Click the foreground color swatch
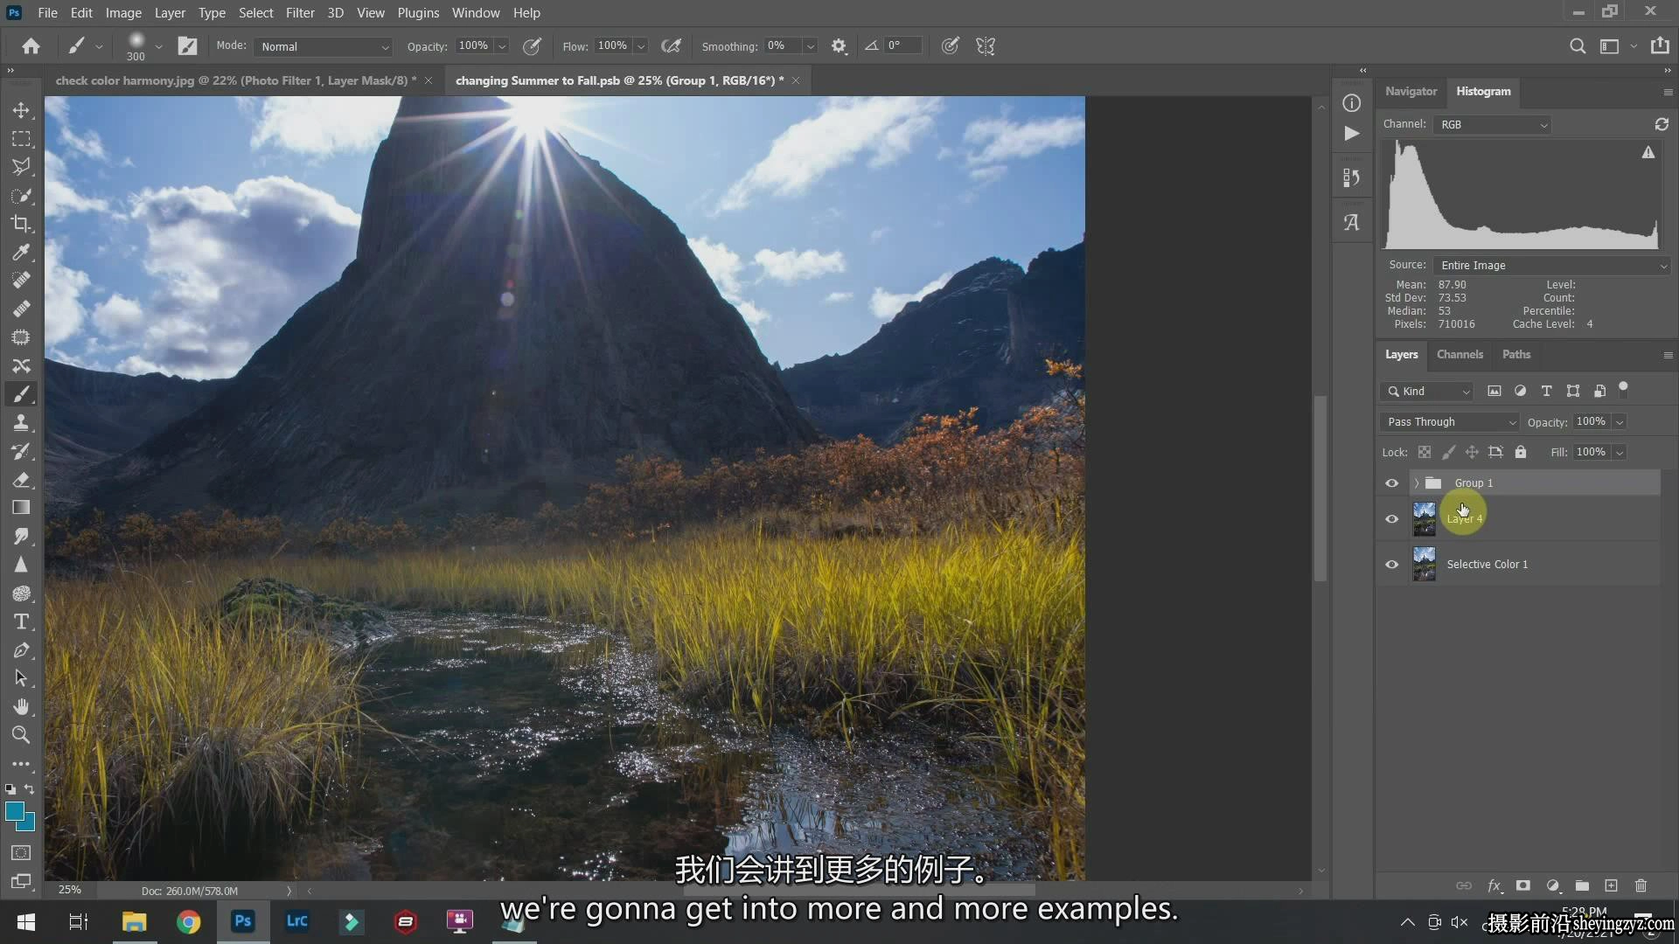Image resolution: width=1679 pixels, height=944 pixels. (x=15, y=812)
